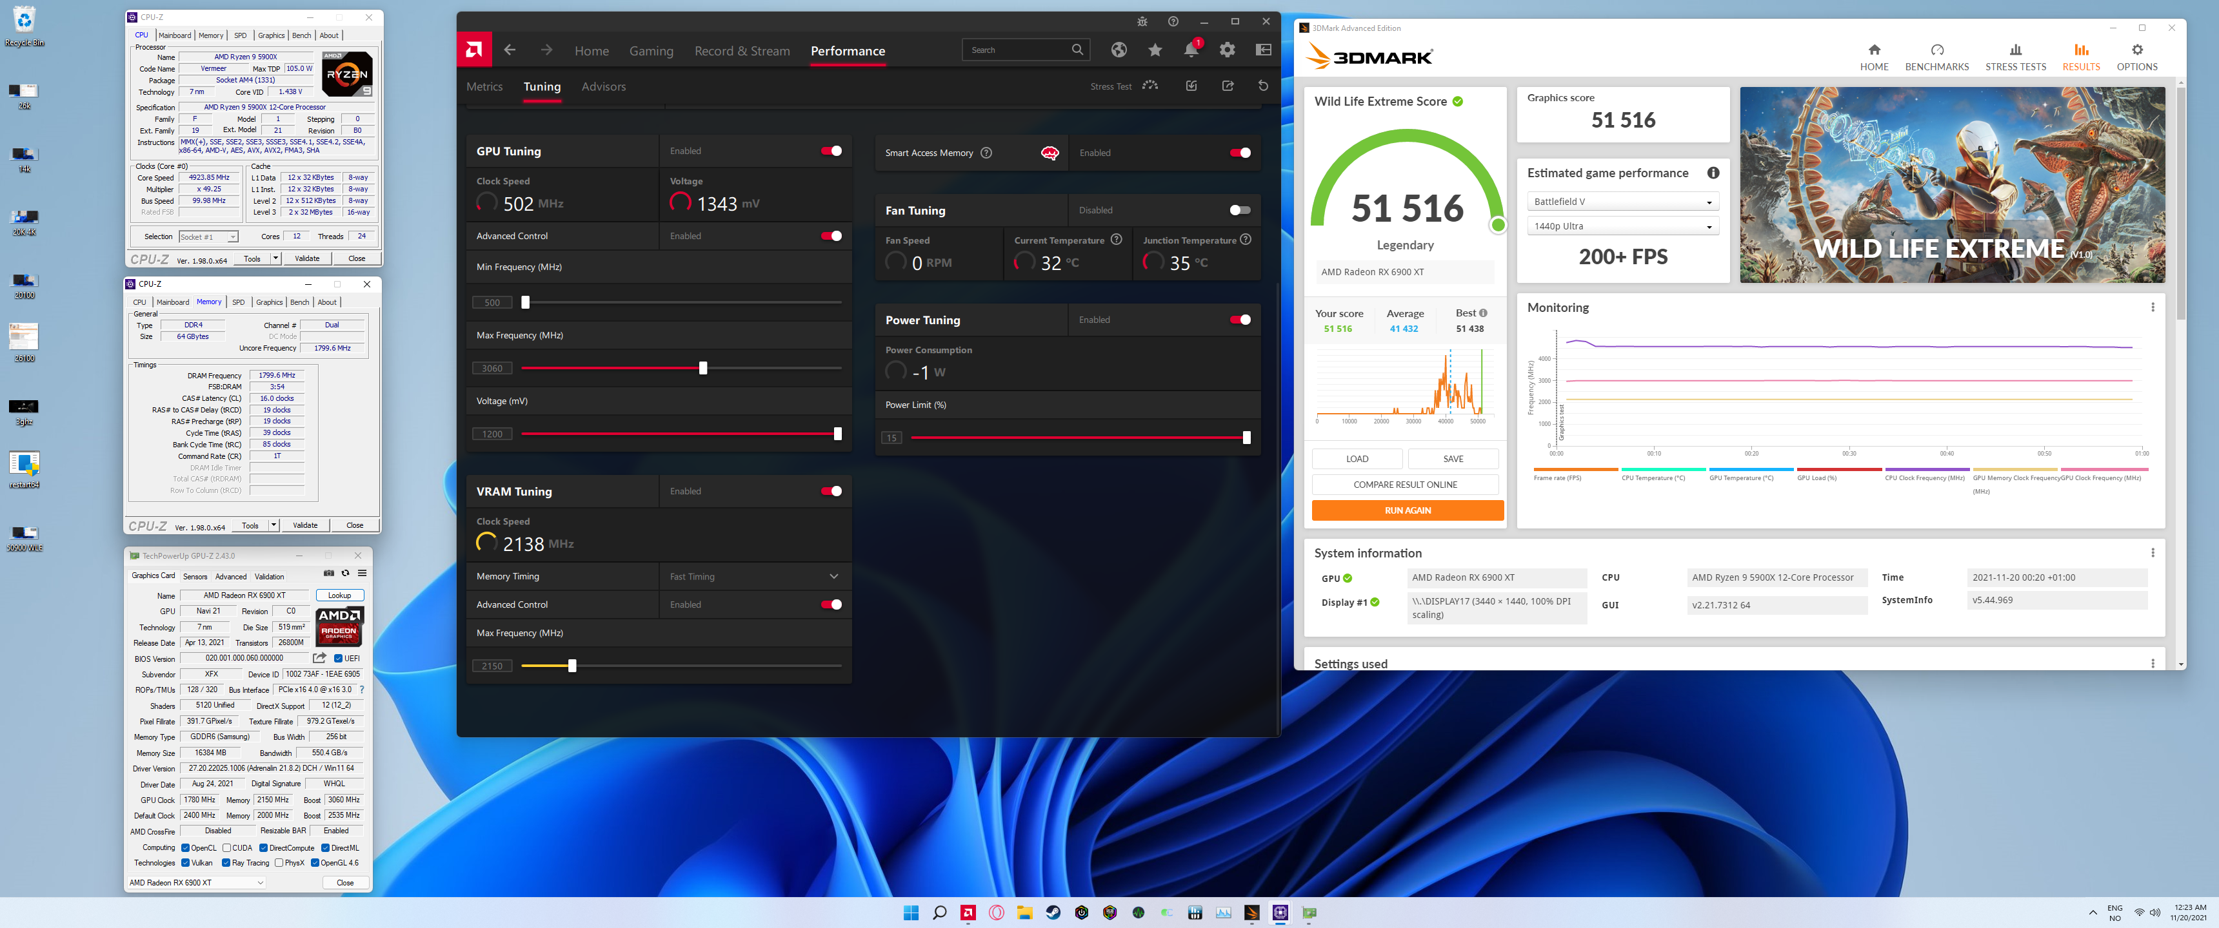Open the Advisors sub-tab
The image size is (2219, 928).
(x=603, y=86)
